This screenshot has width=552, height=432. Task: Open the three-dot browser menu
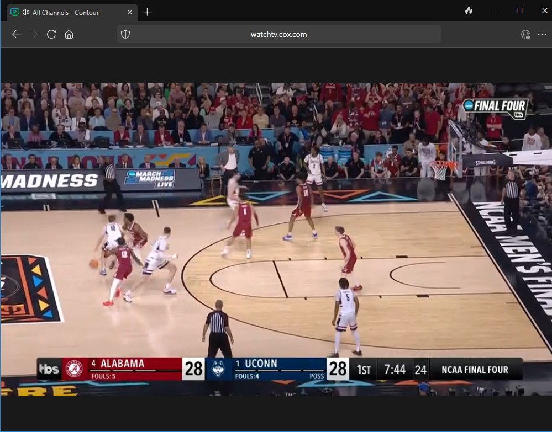click(542, 34)
